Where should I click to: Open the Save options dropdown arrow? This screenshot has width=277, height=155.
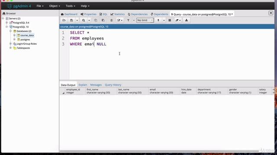[x=77, y=20]
